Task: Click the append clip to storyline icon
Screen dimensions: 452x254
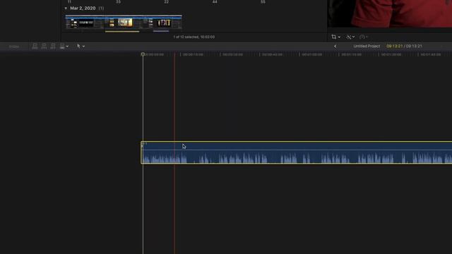Action: coord(53,46)
